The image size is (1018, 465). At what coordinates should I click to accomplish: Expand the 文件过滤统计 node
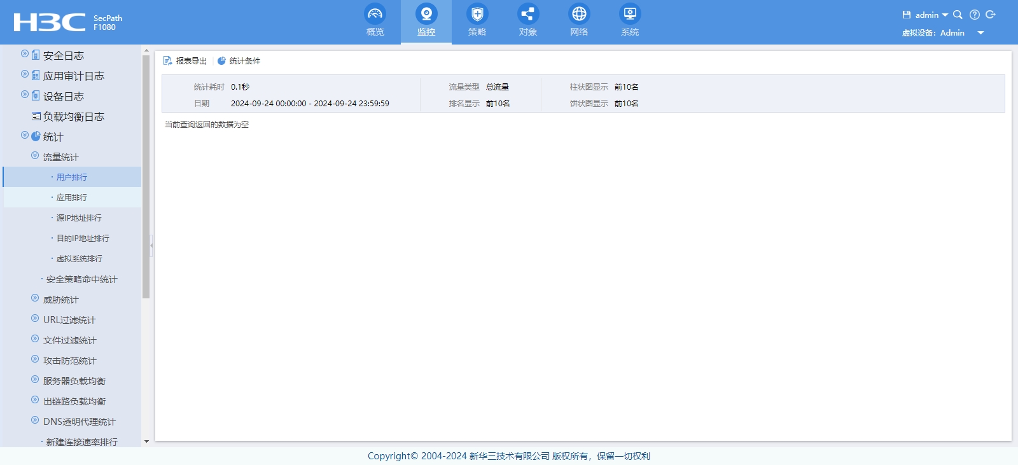point(35,339)
